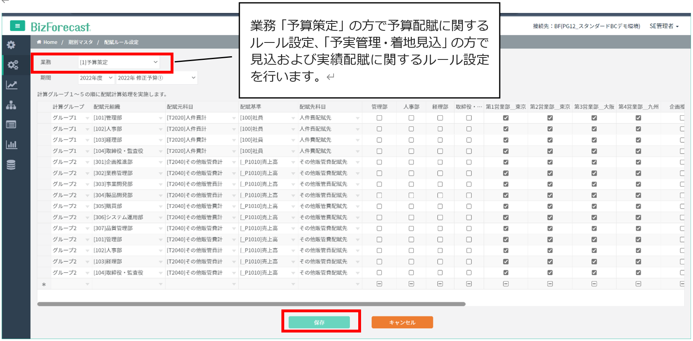693x341 pixels.
Task: Click the horizontal scrollbar below the table
Action: pos(251,304)
